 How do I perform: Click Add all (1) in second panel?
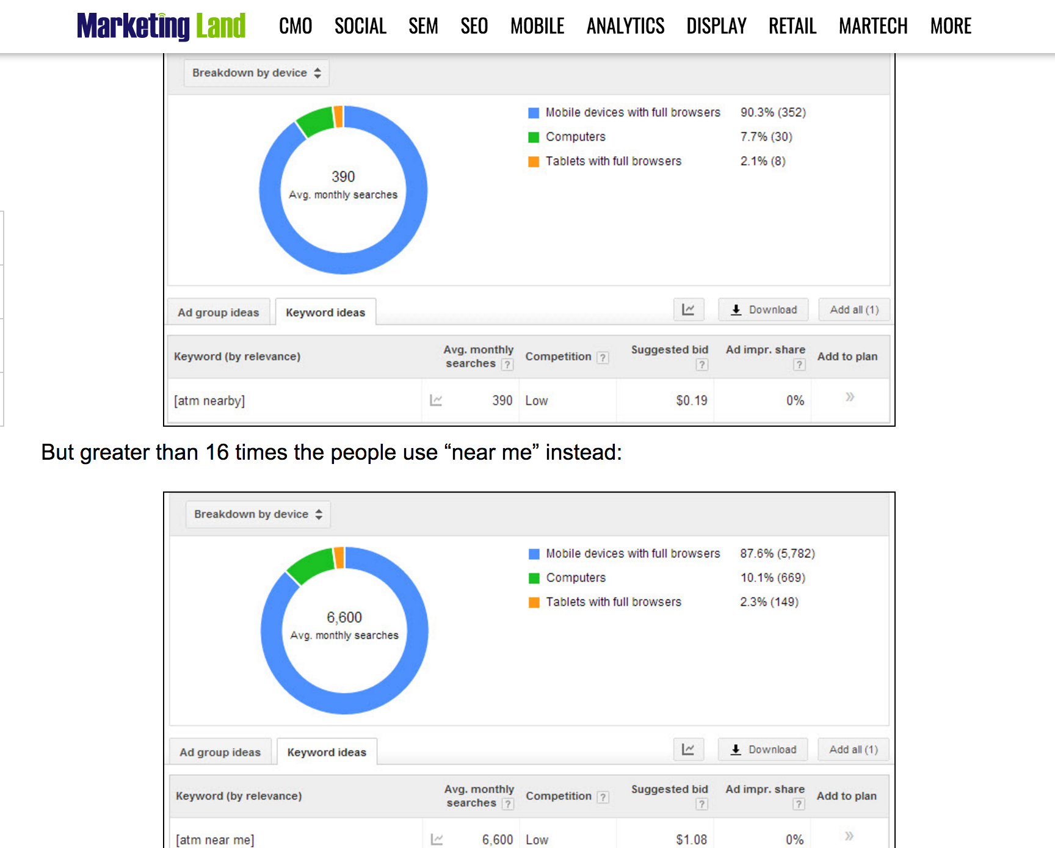point(854,749)
